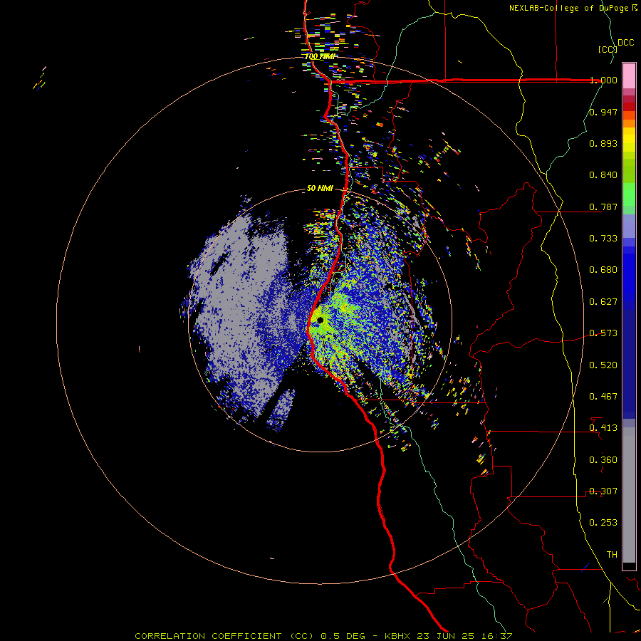Image resolution: width=641 pixels, height=641 pixels.
Task: Click the '0.733' scale value
Action: tap(603, 239)
